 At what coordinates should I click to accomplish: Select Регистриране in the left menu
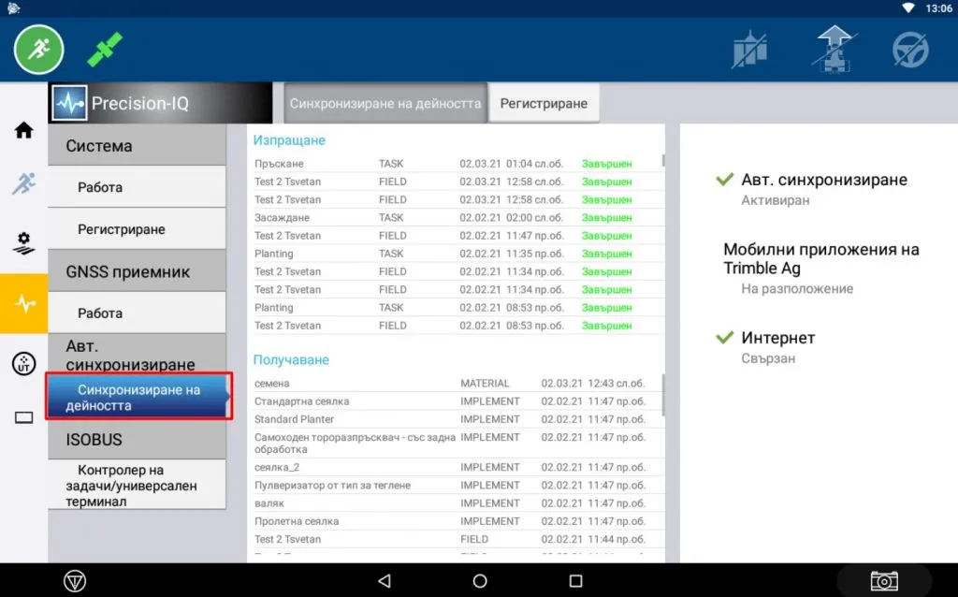[x=137, y=229]
